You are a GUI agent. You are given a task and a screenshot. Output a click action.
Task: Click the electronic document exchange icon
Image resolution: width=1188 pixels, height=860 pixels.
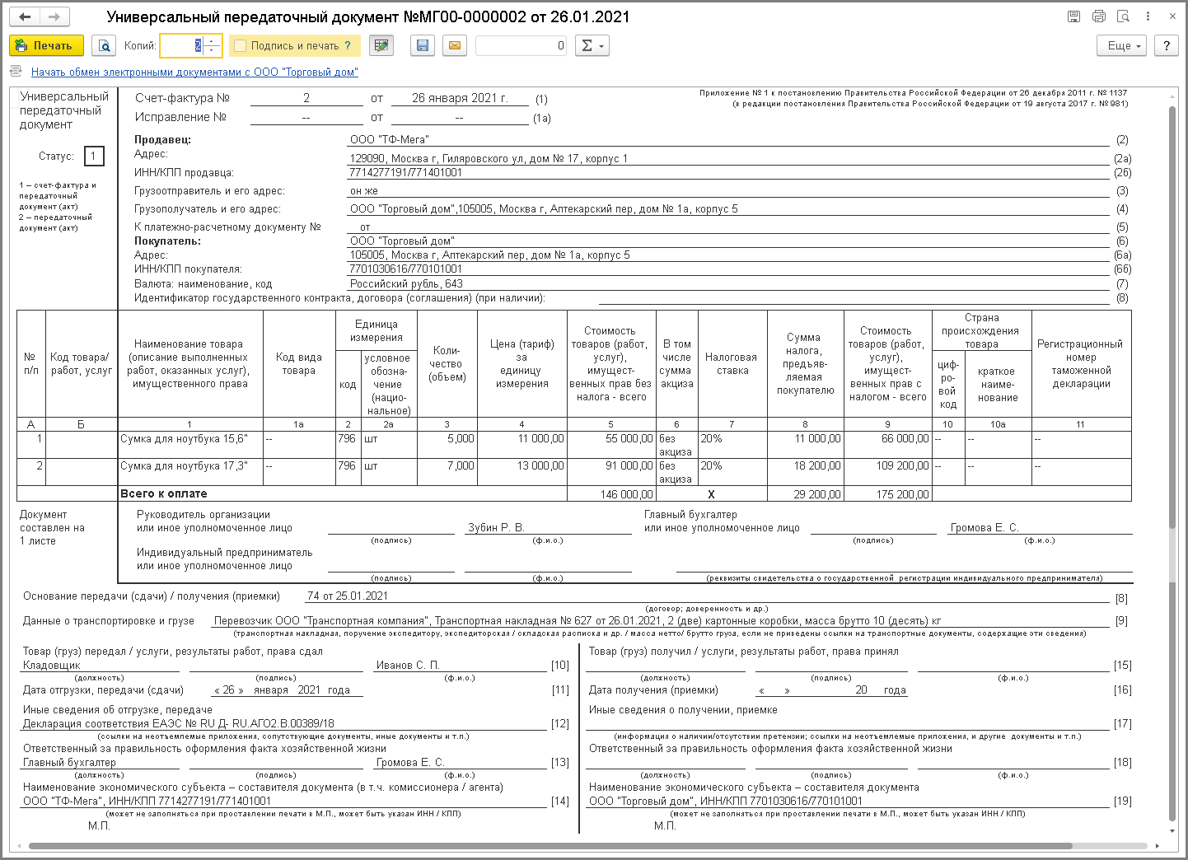click(16, 72)
